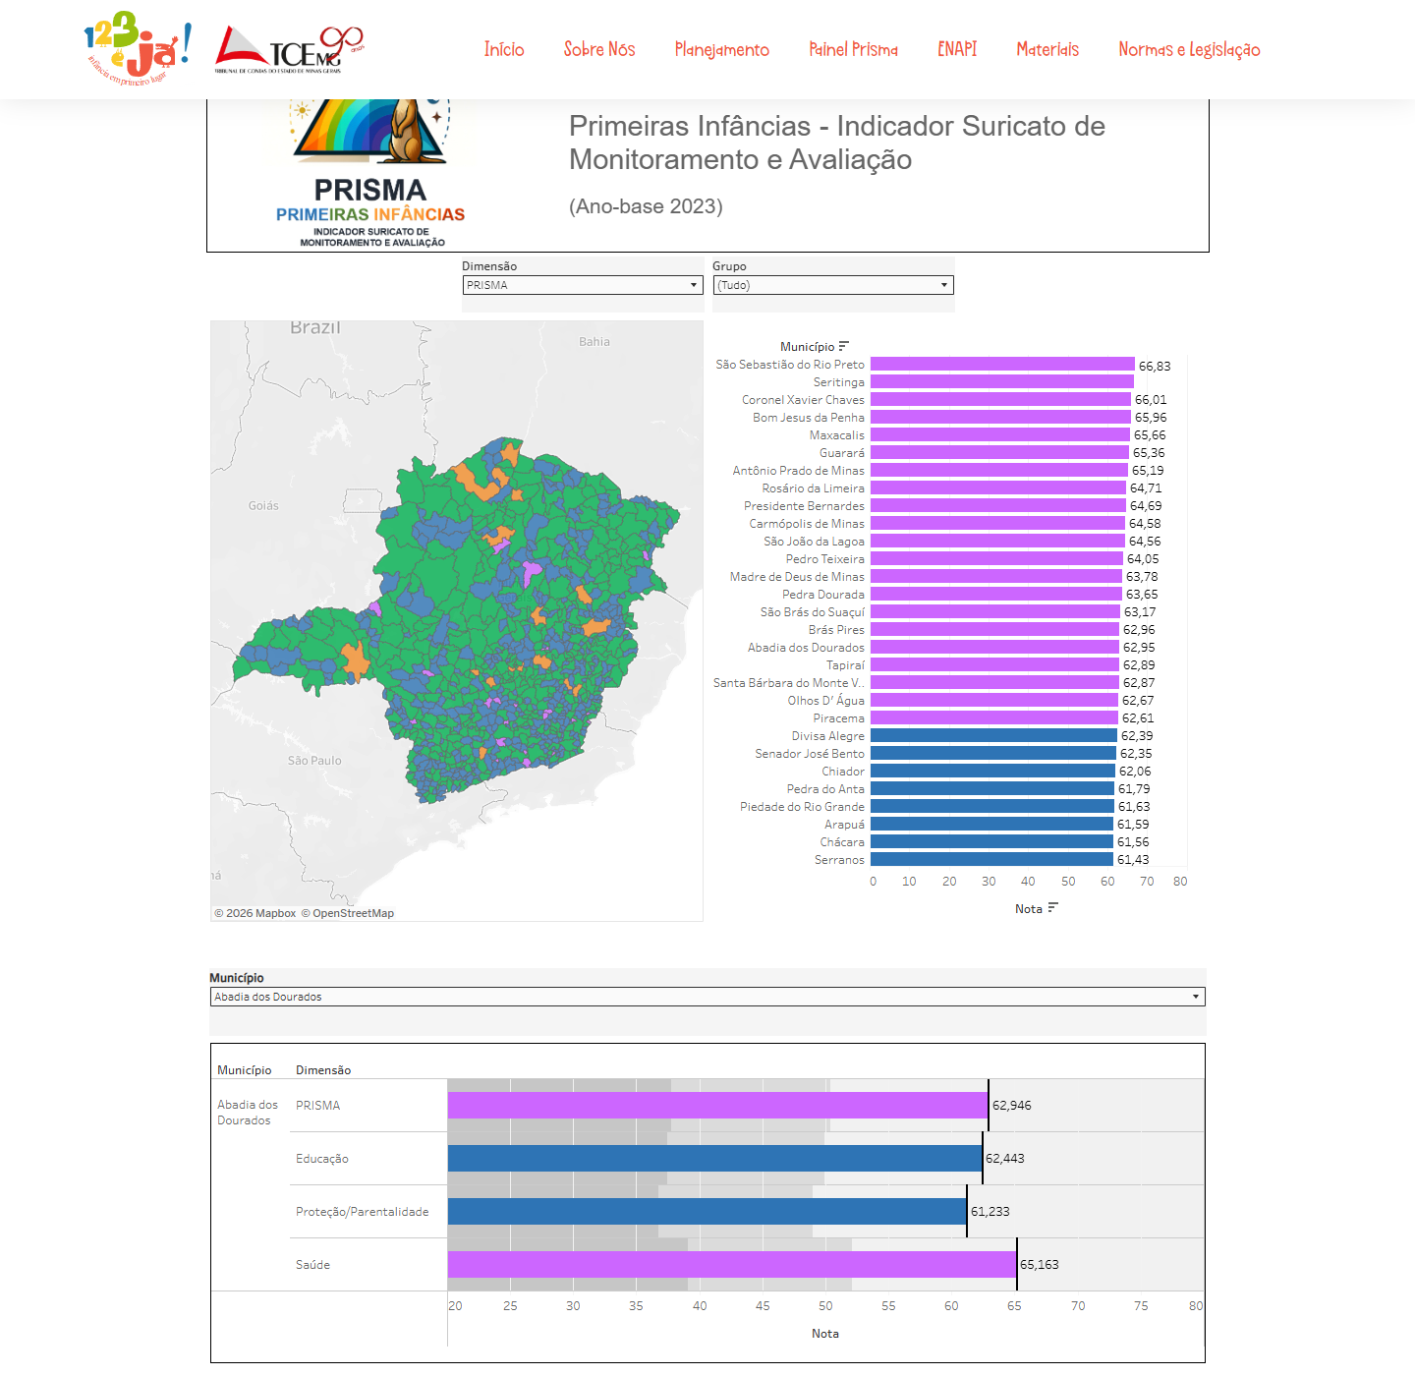The width and height of the screenshot is (1415, 1376).
Task: Click the Mapbox attribution link
Action: coord(255,913)
